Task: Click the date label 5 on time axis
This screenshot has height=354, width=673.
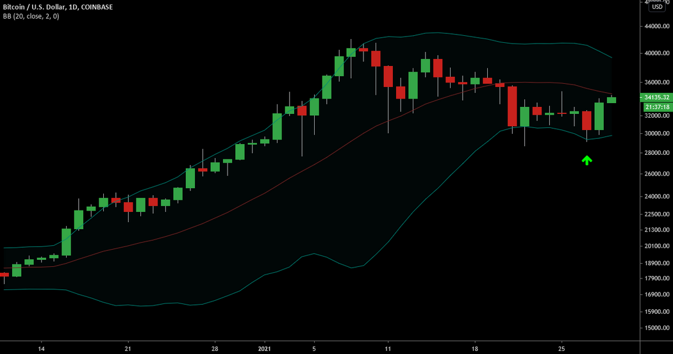Action: (x=314, y=348)
